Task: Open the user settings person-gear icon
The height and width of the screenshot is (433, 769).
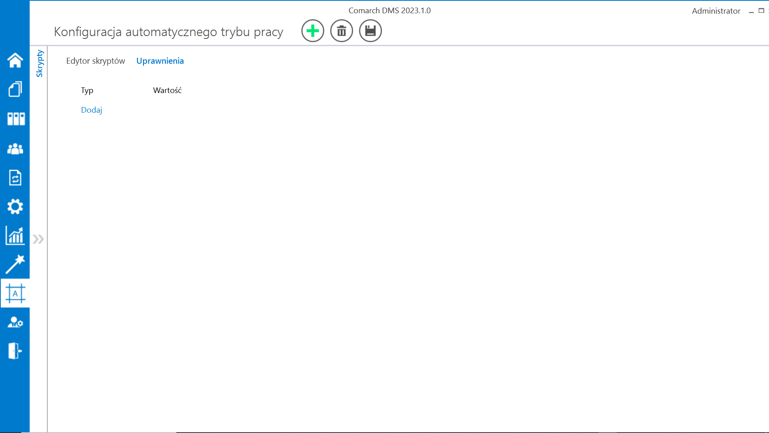Action: coord(15,322)
